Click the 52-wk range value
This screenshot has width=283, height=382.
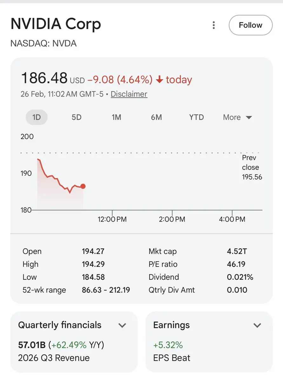[106, 290]
